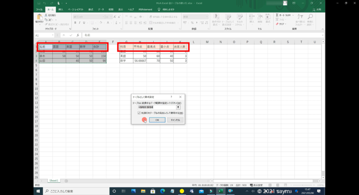Click the Italic formatting icon
The image size is (359, 195).
pyautogui.click(x=80, y=22)
